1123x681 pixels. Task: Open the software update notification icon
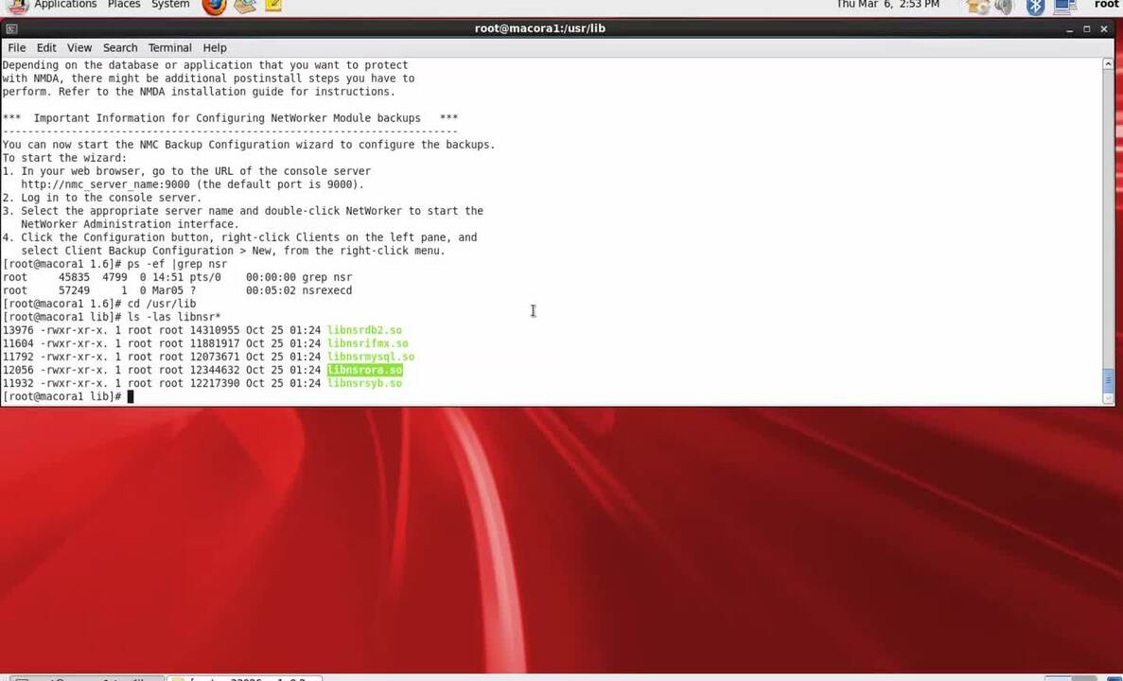977,7
